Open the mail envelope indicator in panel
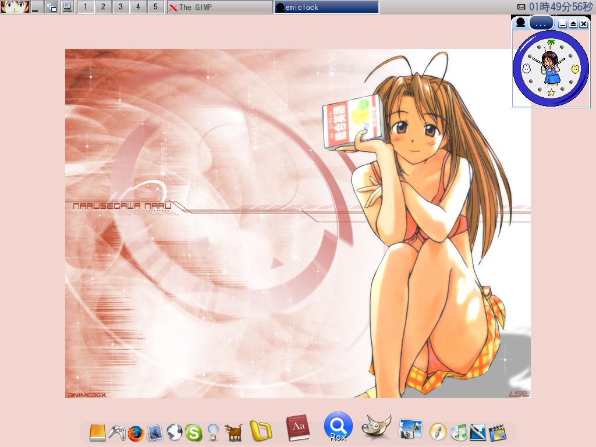596x447 pixels. pyautogui.click(x=521, y=7)
